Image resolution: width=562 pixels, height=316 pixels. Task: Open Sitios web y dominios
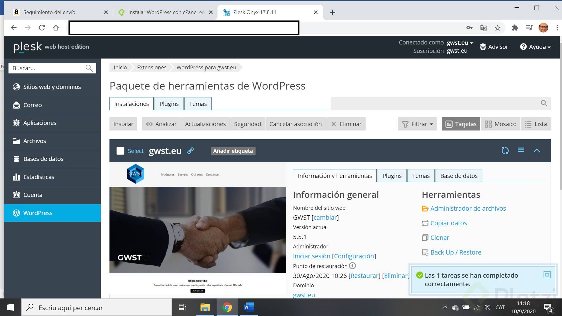52,87
